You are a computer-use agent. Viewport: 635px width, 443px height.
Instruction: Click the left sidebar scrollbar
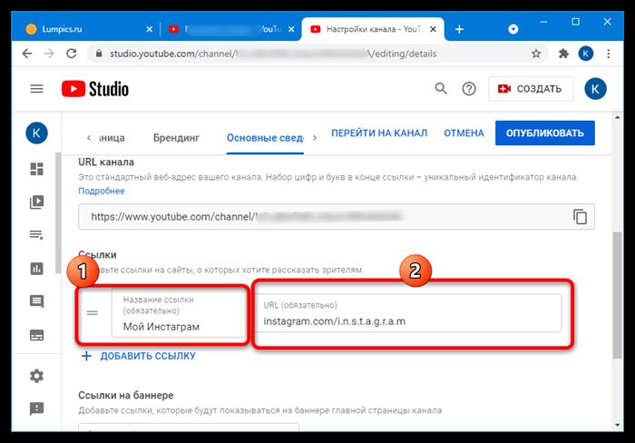(x=58, y=213)
